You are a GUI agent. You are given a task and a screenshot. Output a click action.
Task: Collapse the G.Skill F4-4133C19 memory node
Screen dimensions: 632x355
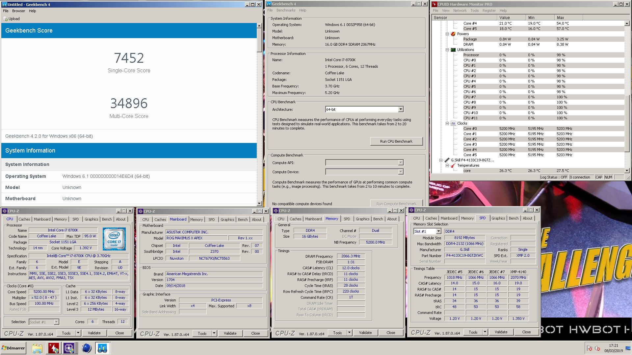[x=441, y=160]
